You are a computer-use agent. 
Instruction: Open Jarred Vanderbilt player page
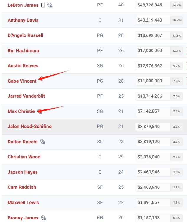pos(26,96)
